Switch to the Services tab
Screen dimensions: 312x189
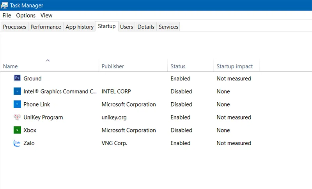coord(168,27)
